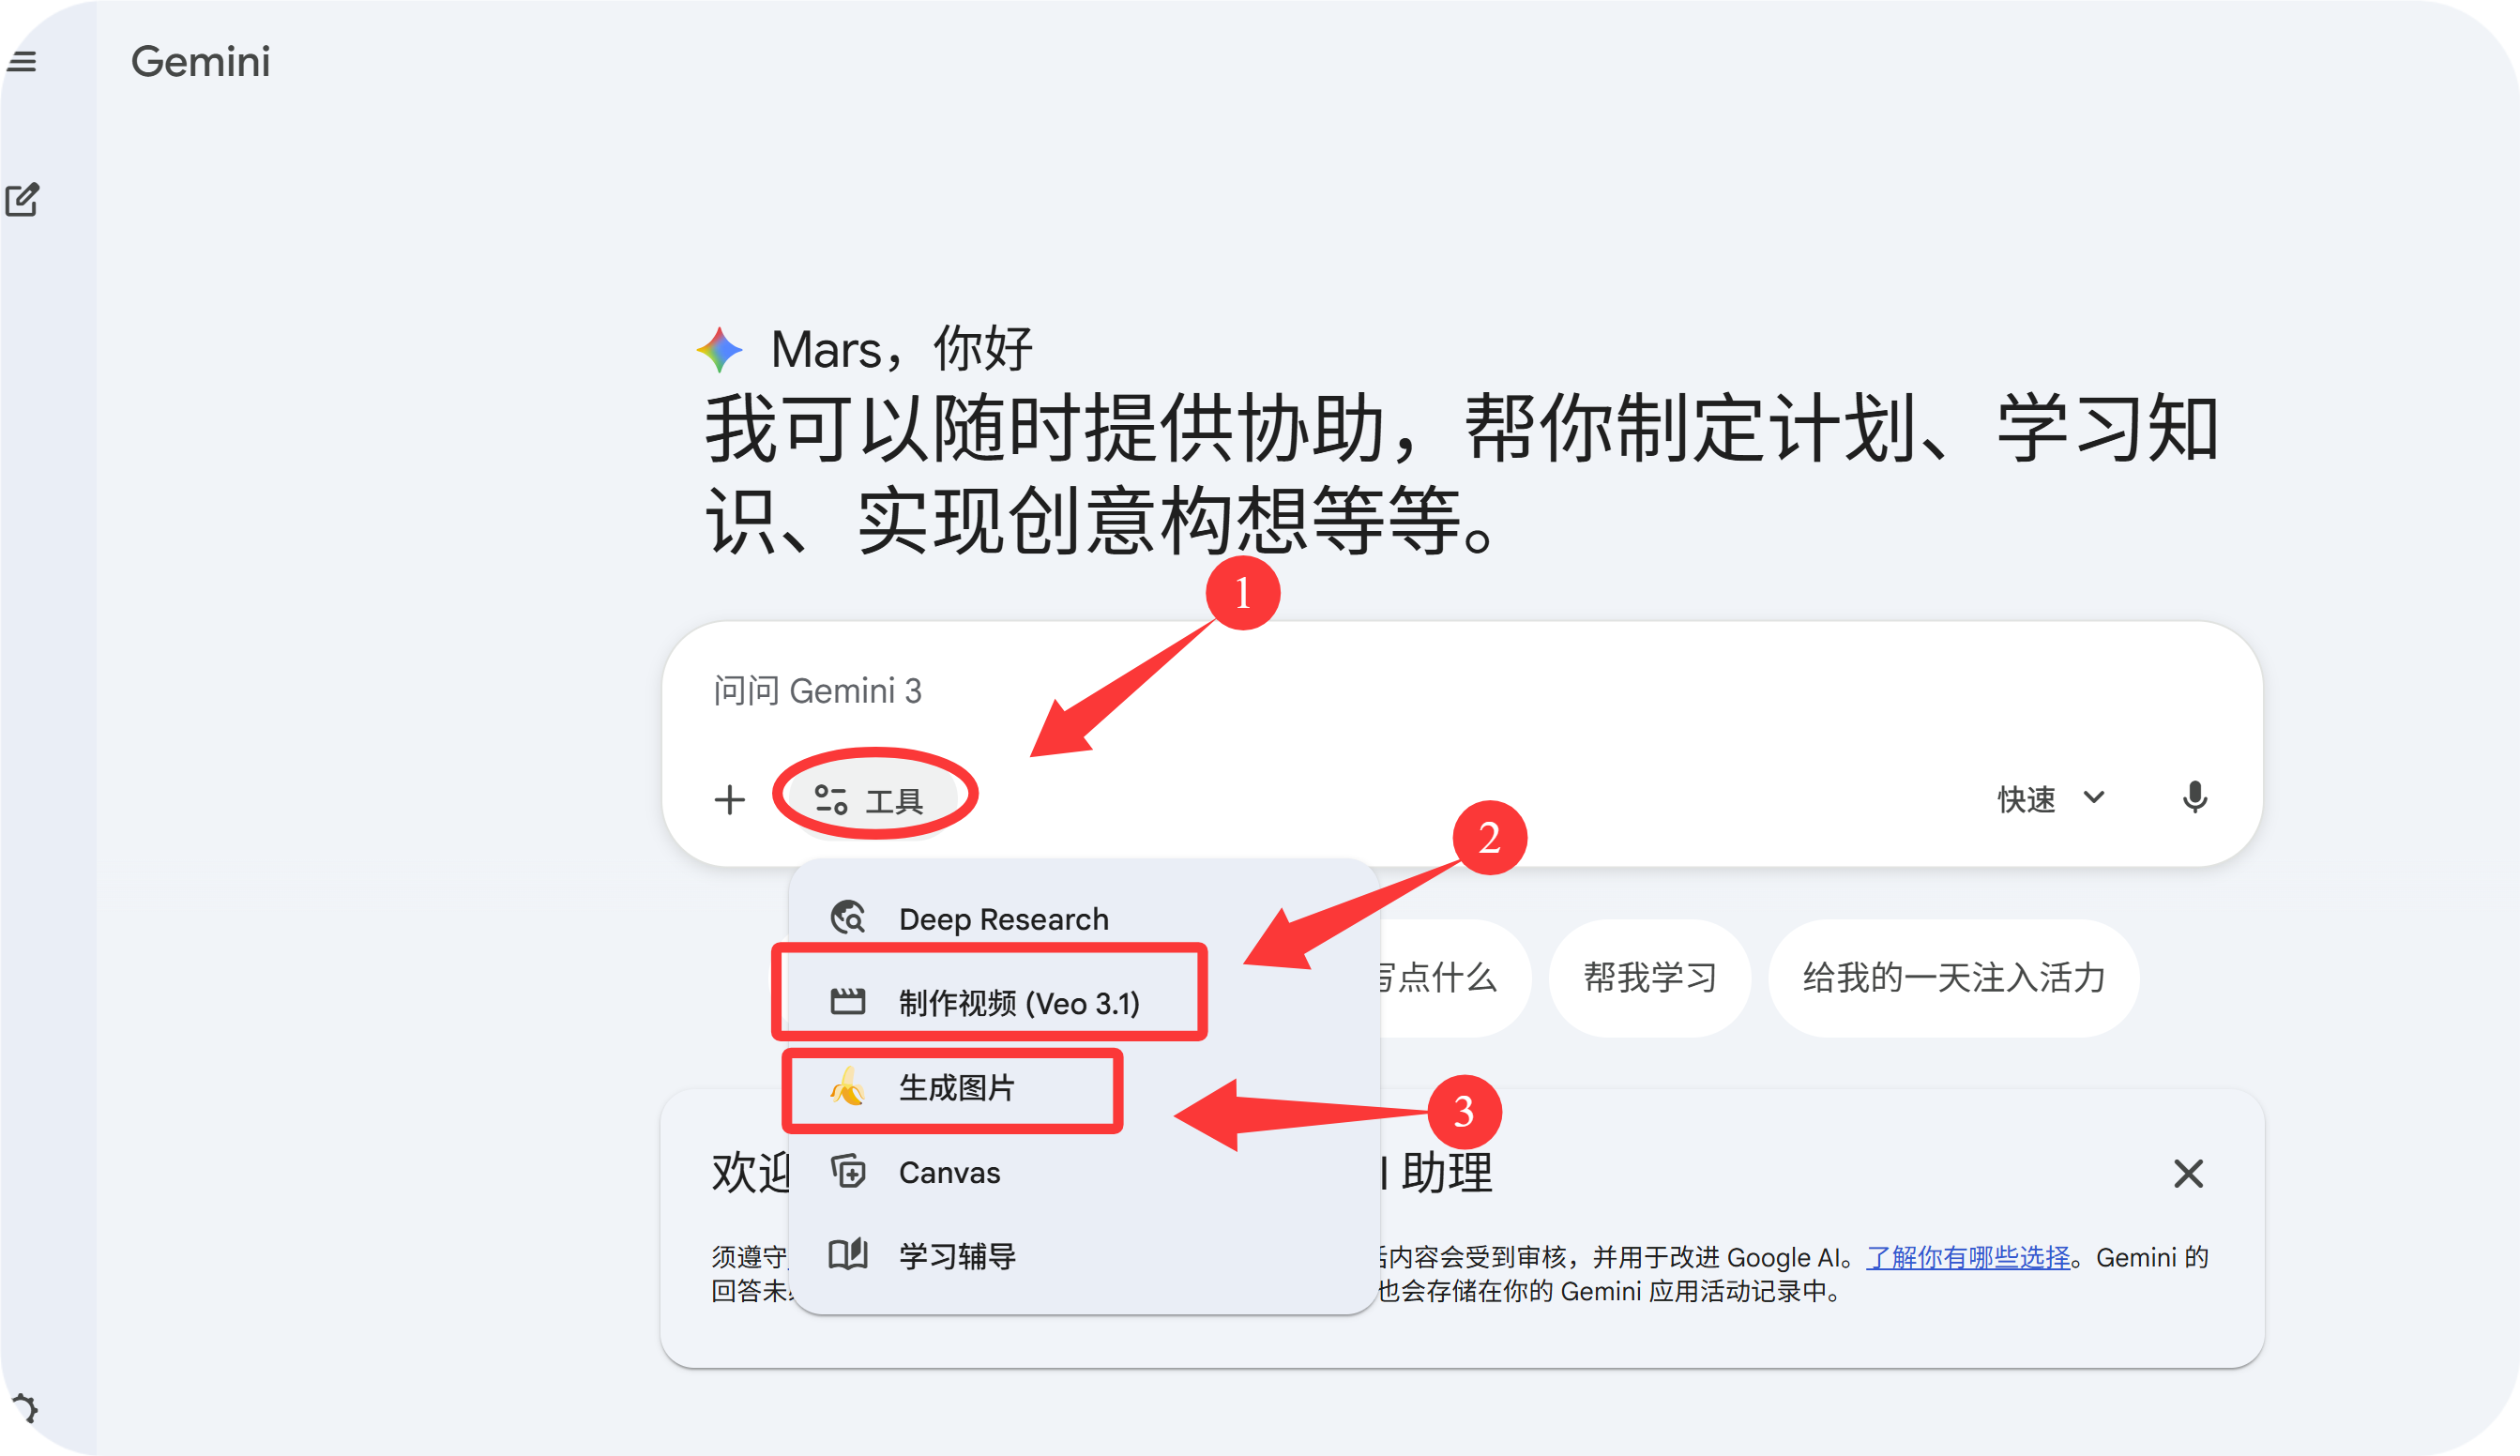
Task: Dismiss the welcome notice with X
Action: point(2188,1173)
